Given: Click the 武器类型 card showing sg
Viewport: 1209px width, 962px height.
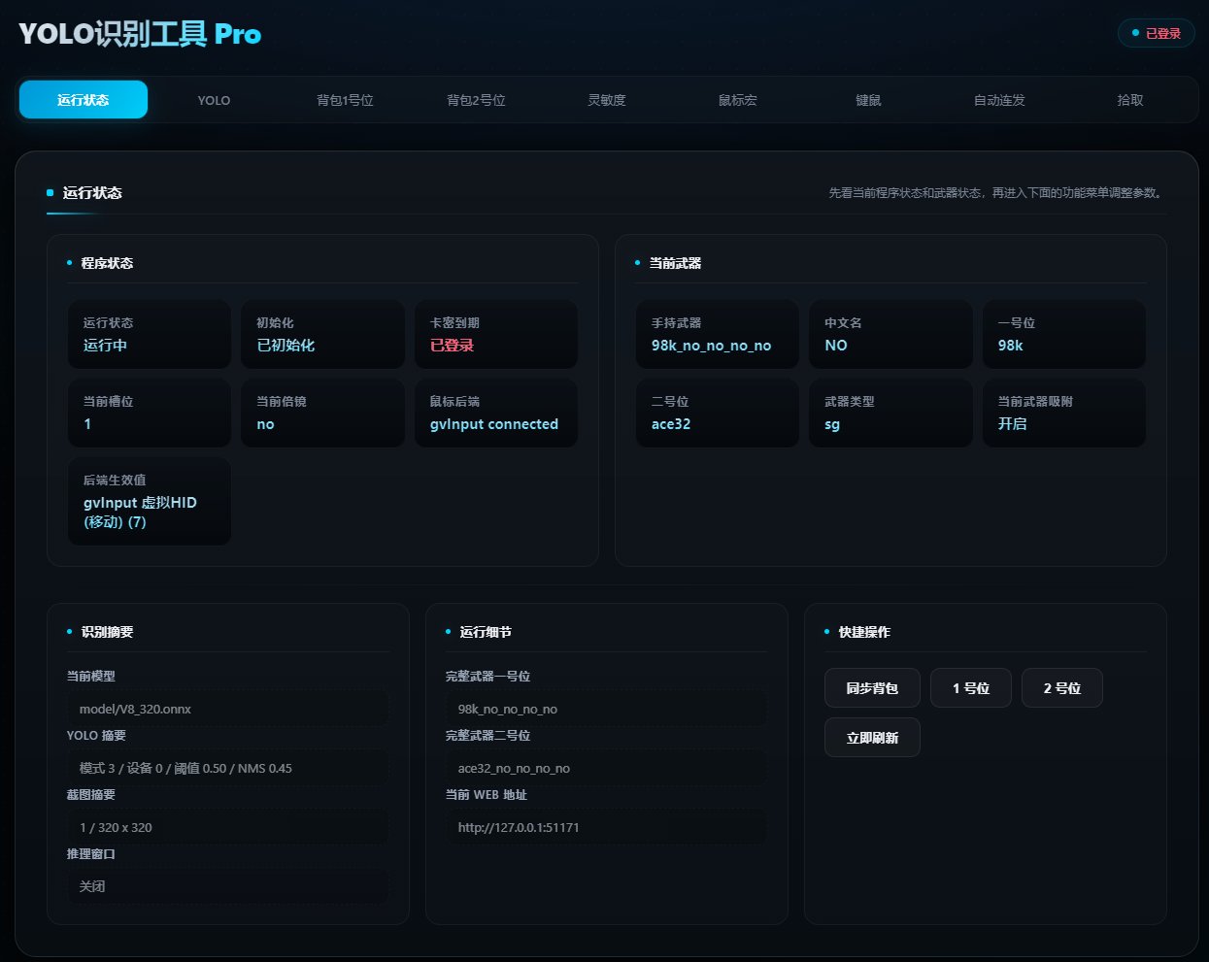Looking at the screenshot, I should (890, 413).
